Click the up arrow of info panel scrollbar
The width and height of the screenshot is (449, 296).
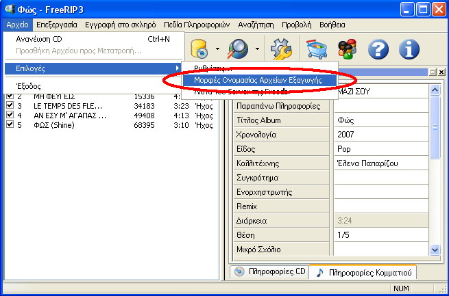coord(435,90)
